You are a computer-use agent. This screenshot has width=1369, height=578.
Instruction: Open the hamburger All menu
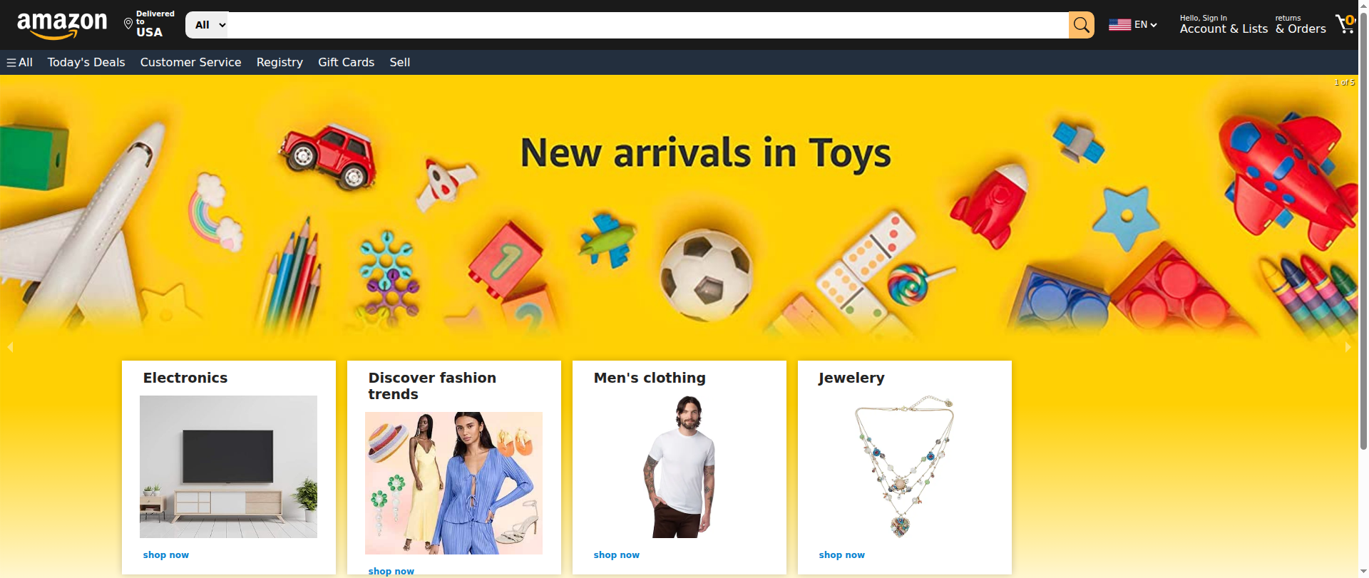coord(19,63)
